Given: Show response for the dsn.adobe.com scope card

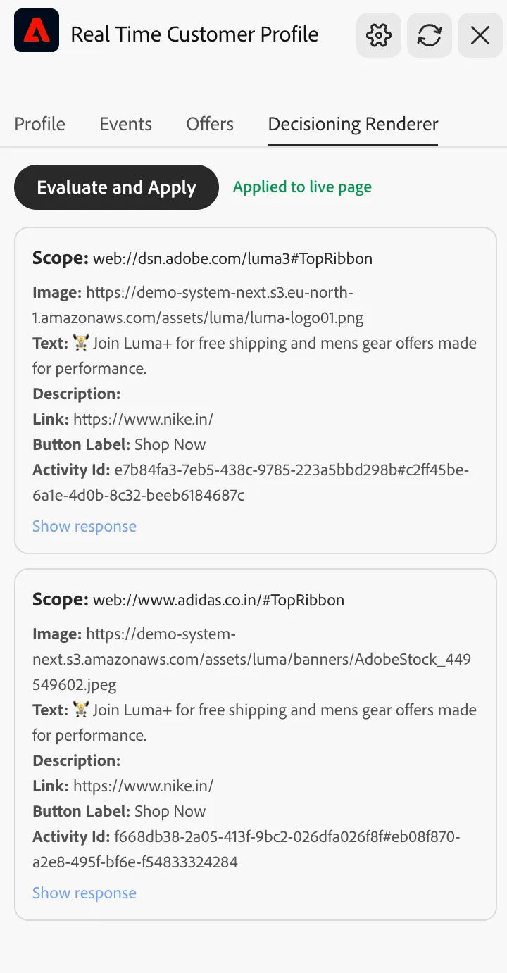Looking at the screenshot, I should [84, 526].
